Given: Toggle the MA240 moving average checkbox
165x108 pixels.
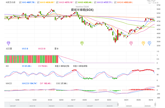Looking at the screenshot, I should pos(115,2).
